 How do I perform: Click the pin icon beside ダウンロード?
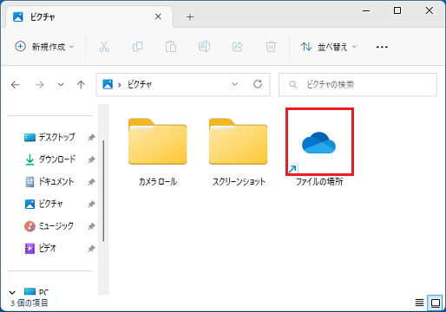click(91, 159)
